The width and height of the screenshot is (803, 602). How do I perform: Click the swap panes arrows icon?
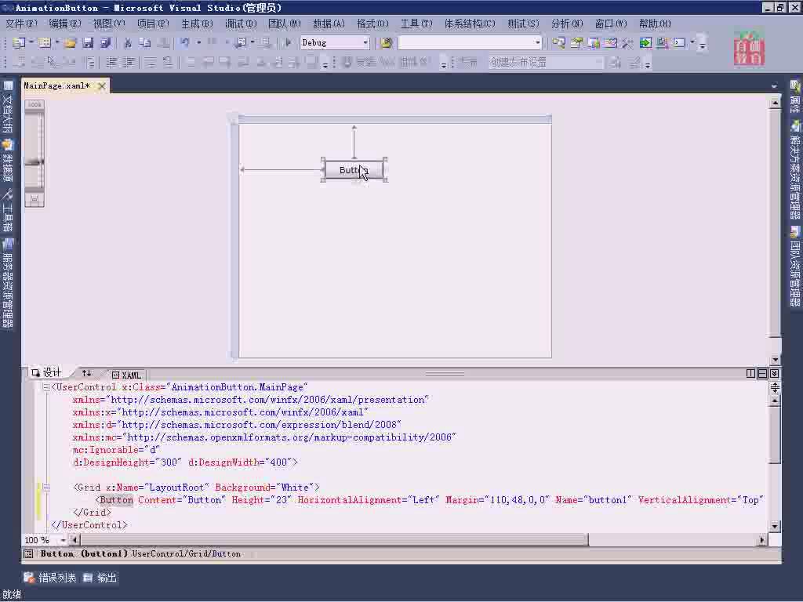(x=86, y=374)
